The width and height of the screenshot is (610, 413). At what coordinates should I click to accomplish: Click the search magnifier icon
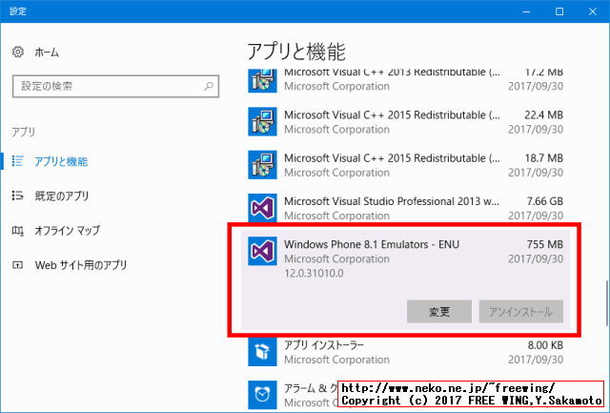click(209, 86)
